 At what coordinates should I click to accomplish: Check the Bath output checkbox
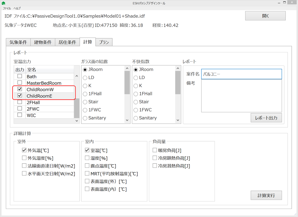[20, 76]
